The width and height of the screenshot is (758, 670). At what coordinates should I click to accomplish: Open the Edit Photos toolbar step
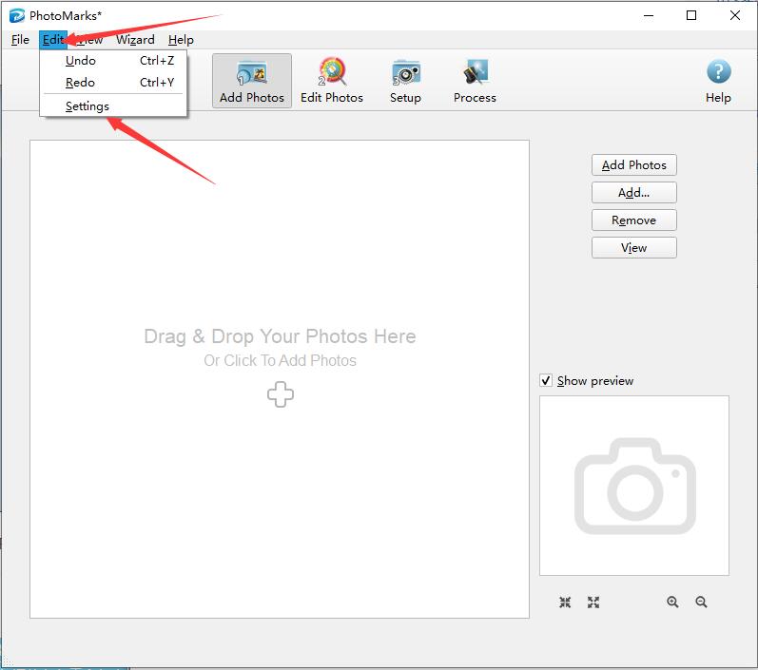(332, 81)
